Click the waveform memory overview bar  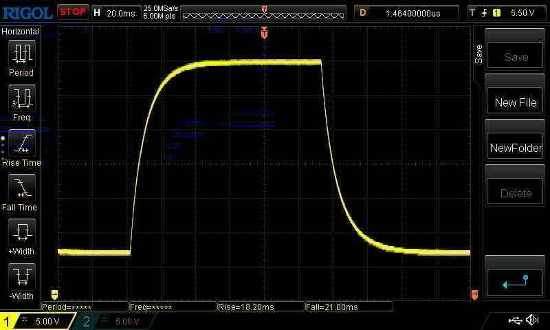(263, 13)
